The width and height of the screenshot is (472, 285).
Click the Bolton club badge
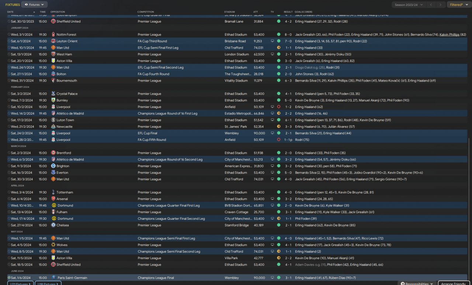pos(53,74)
